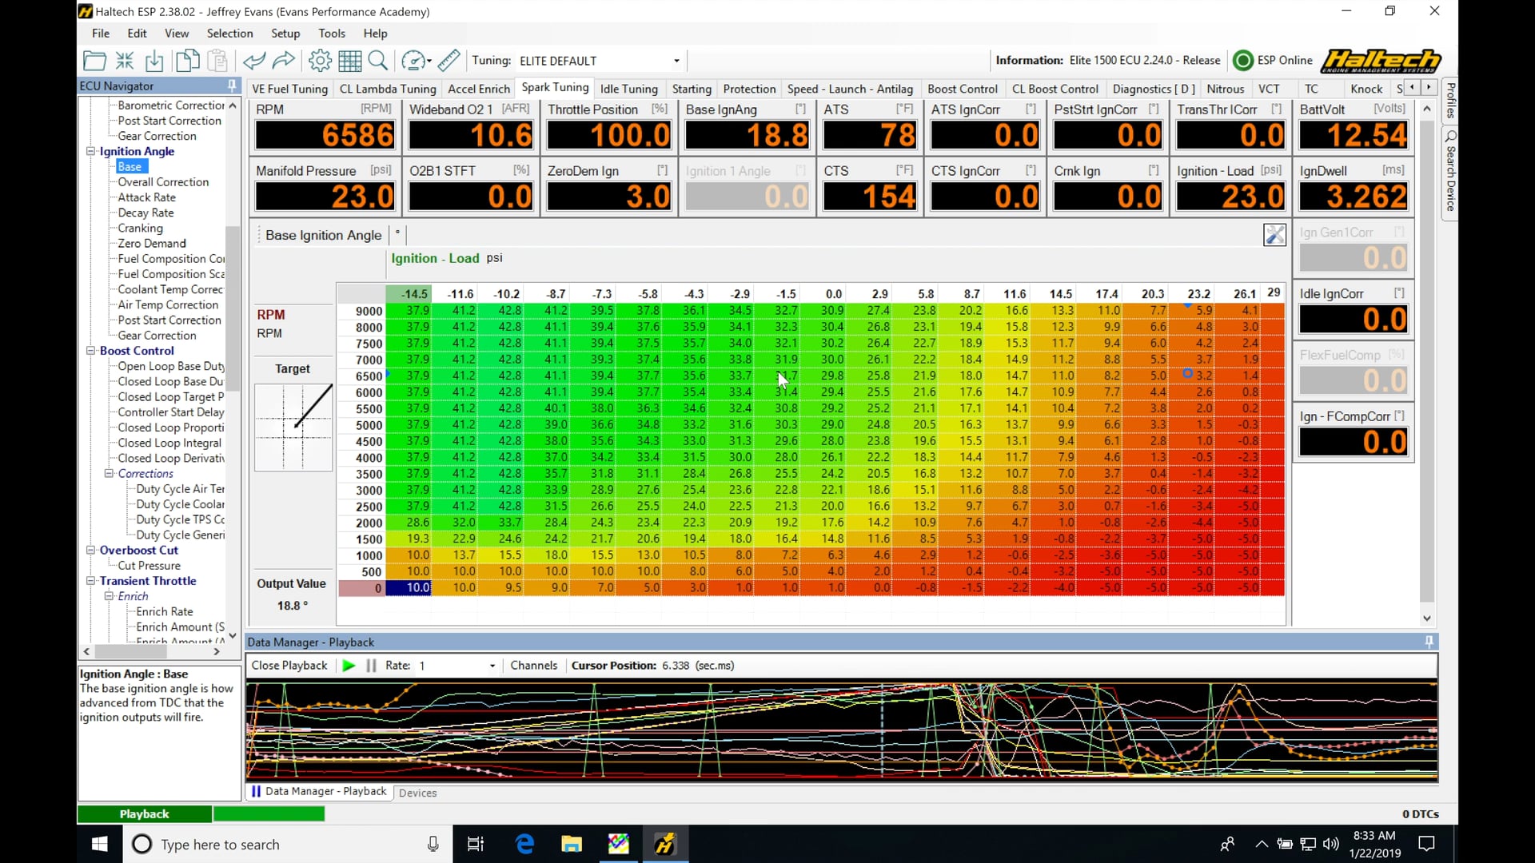Undo the last change using toolbar arrow
Image resolution: width=1535 pixels, height=863 pixels.
click(254, 60)
